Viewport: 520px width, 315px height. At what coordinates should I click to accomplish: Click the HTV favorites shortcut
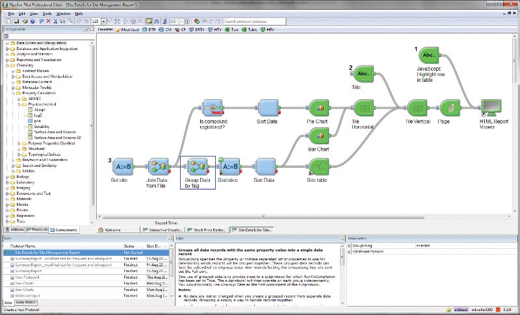pyautogui.click(x=214, y=29)
